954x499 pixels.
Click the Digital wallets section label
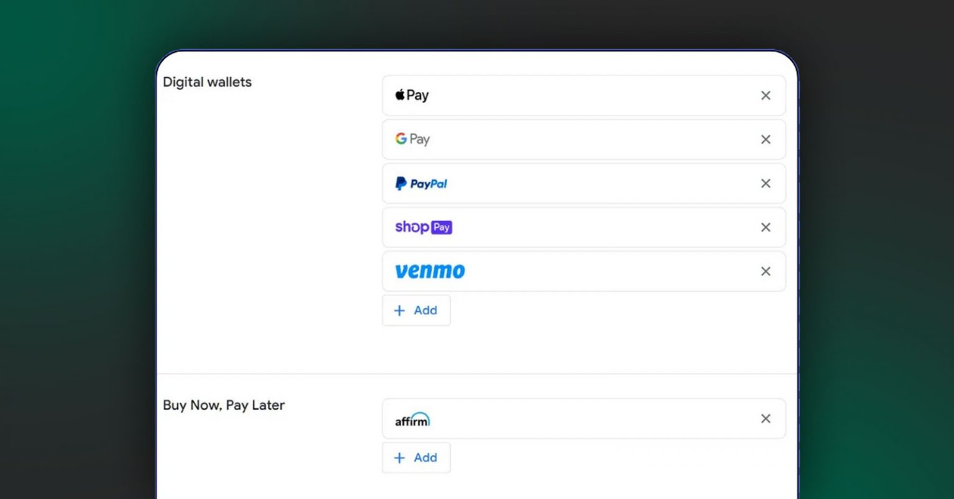(x=207, y=82)
